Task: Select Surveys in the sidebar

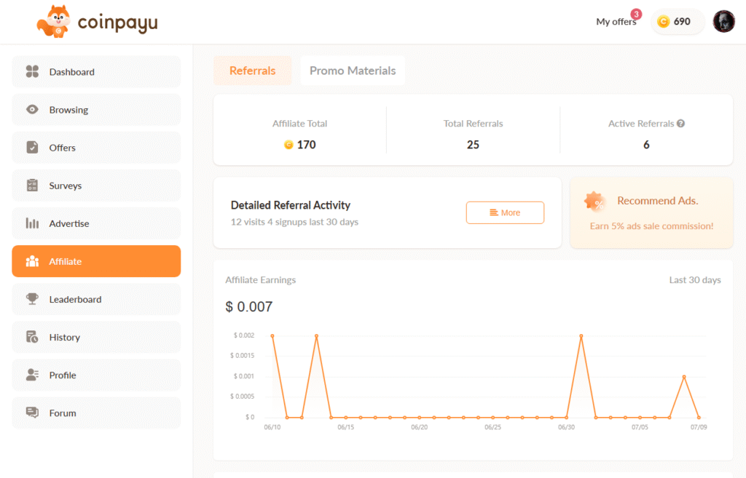Action: click(x=96, y=186)
